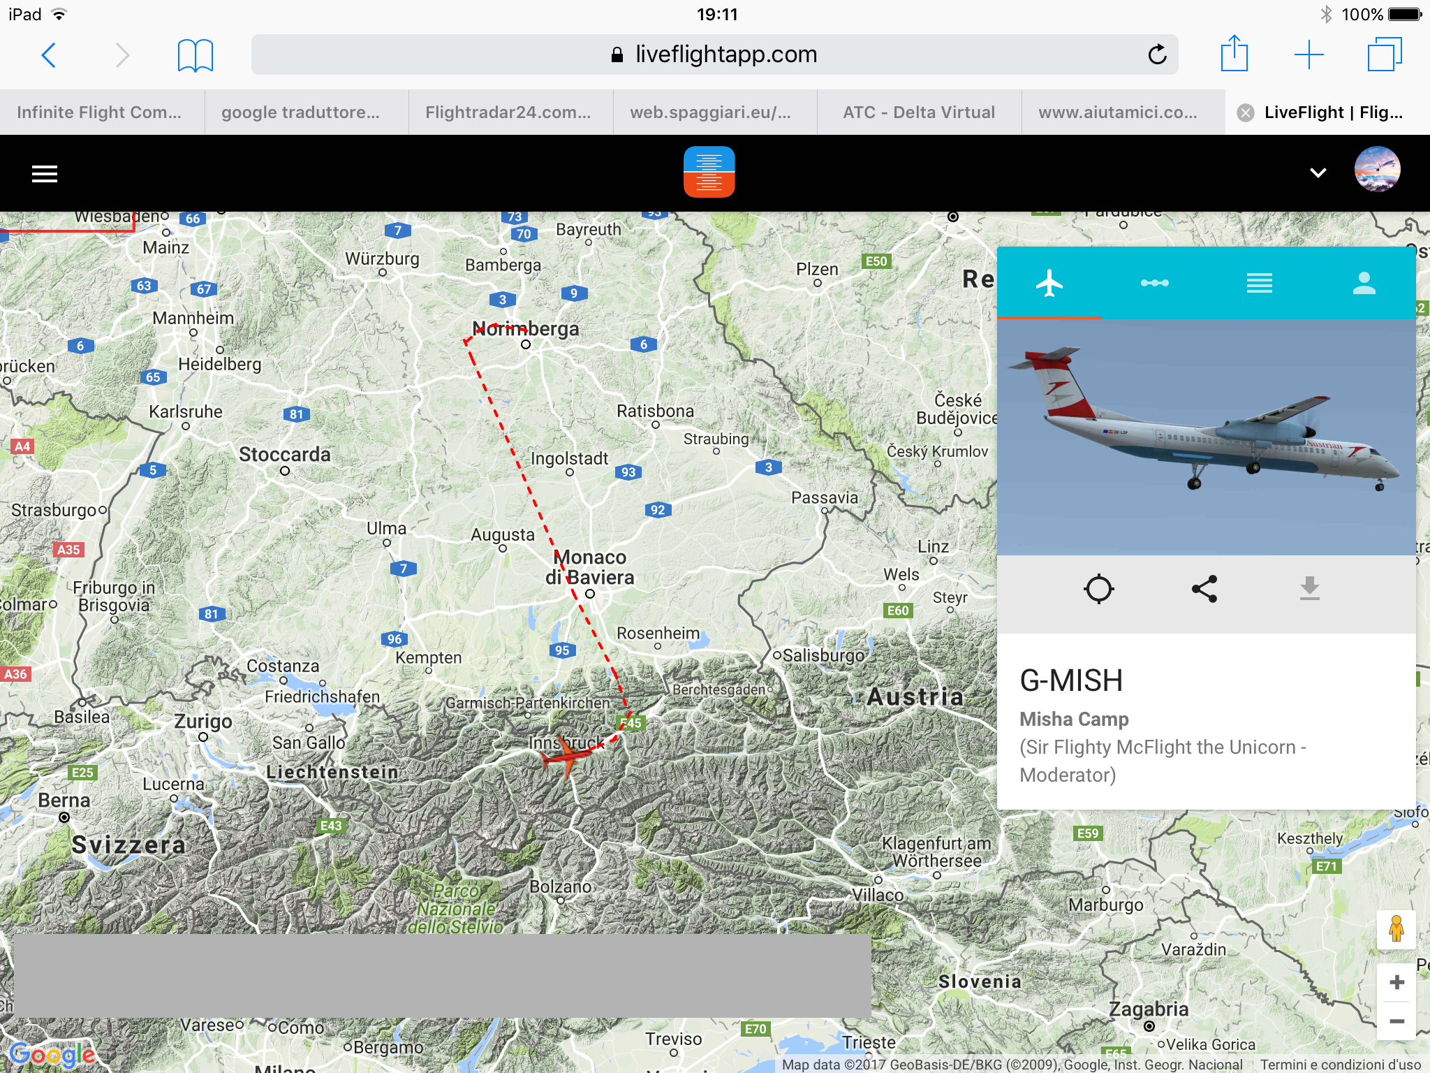Center map on aircraft with crosshair icon

tap(1098, 589)
